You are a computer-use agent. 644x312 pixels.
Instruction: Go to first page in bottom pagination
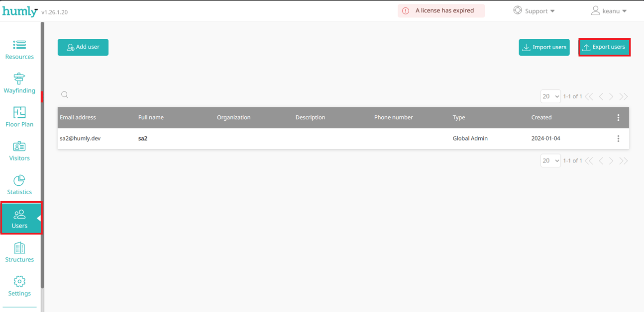click(589, 160)
